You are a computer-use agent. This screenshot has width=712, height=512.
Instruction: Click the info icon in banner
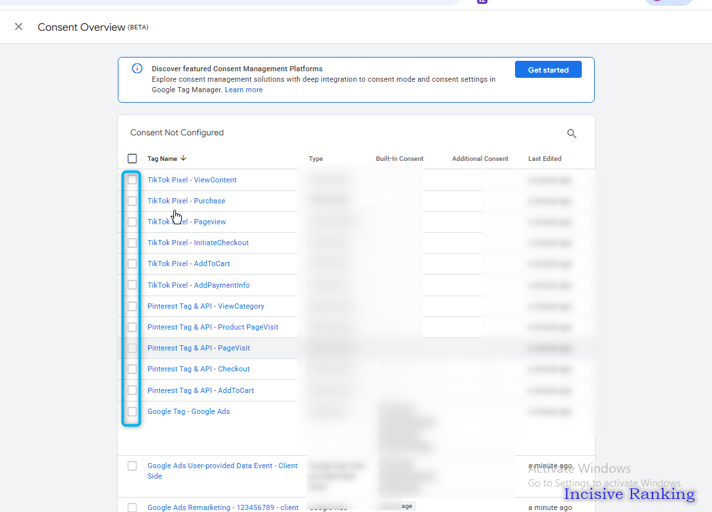137,69
